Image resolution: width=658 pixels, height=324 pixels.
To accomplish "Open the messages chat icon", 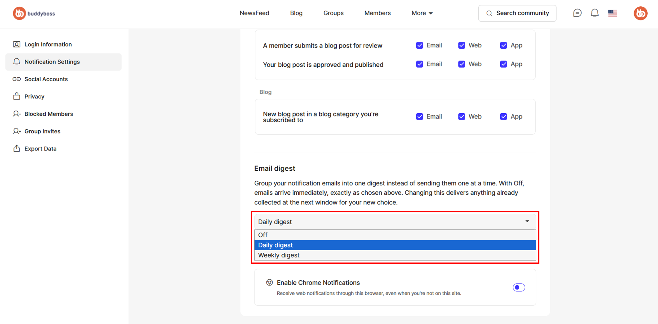I will click(x=577, y=13).
